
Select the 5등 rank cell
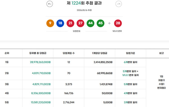click(x=7, y=102)
